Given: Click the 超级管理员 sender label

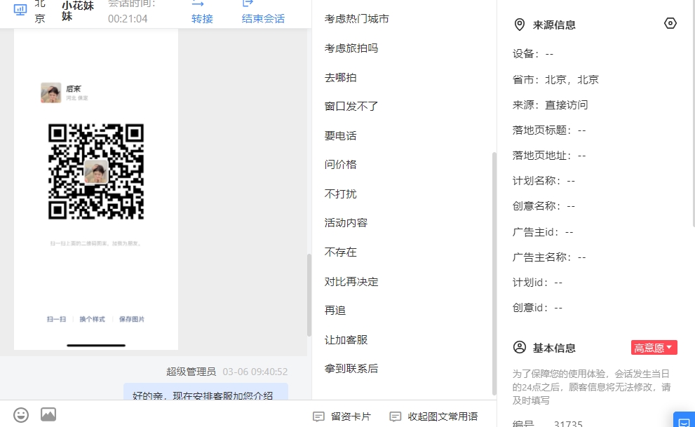Looking at the screenshot, I should tap(191, 372).
